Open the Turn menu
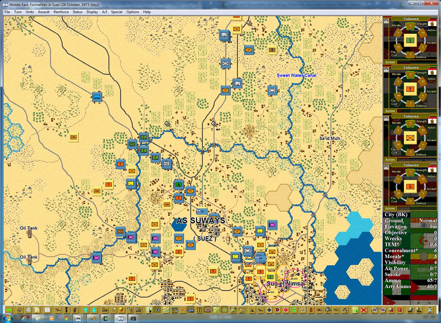 click(18, 12)
